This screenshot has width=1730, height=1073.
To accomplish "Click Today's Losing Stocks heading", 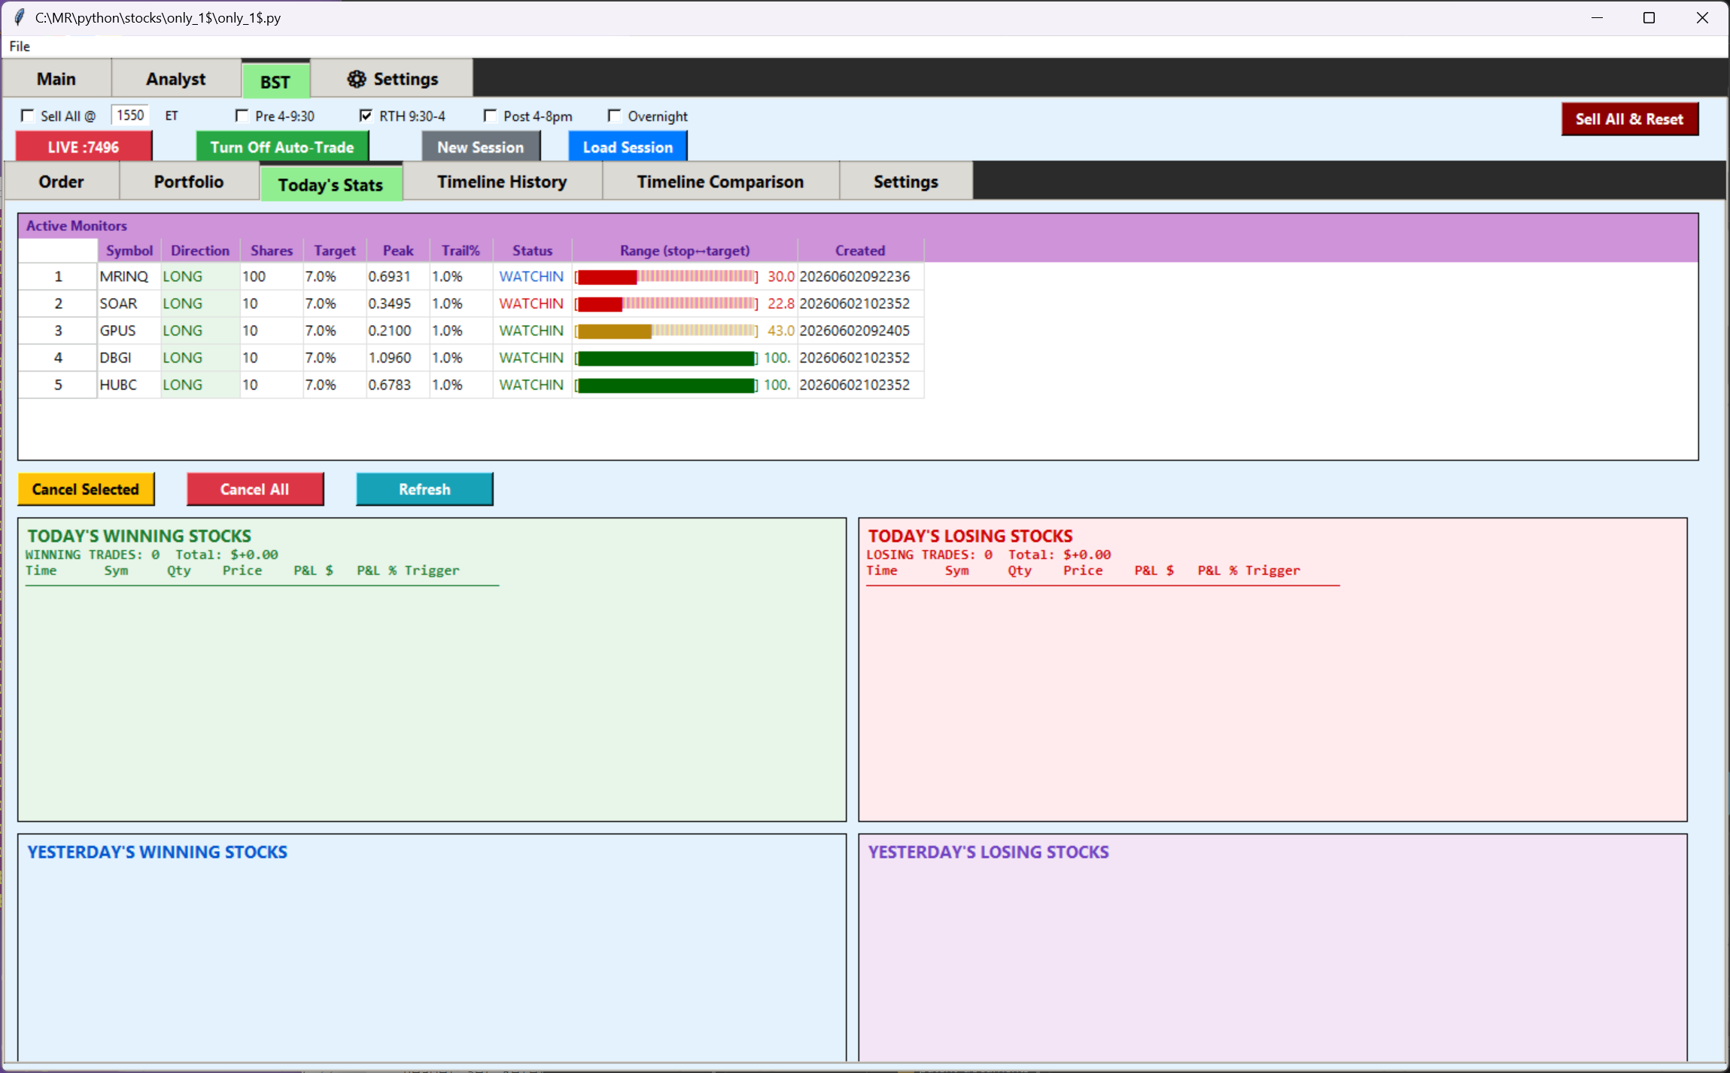I will click(971, 536).
